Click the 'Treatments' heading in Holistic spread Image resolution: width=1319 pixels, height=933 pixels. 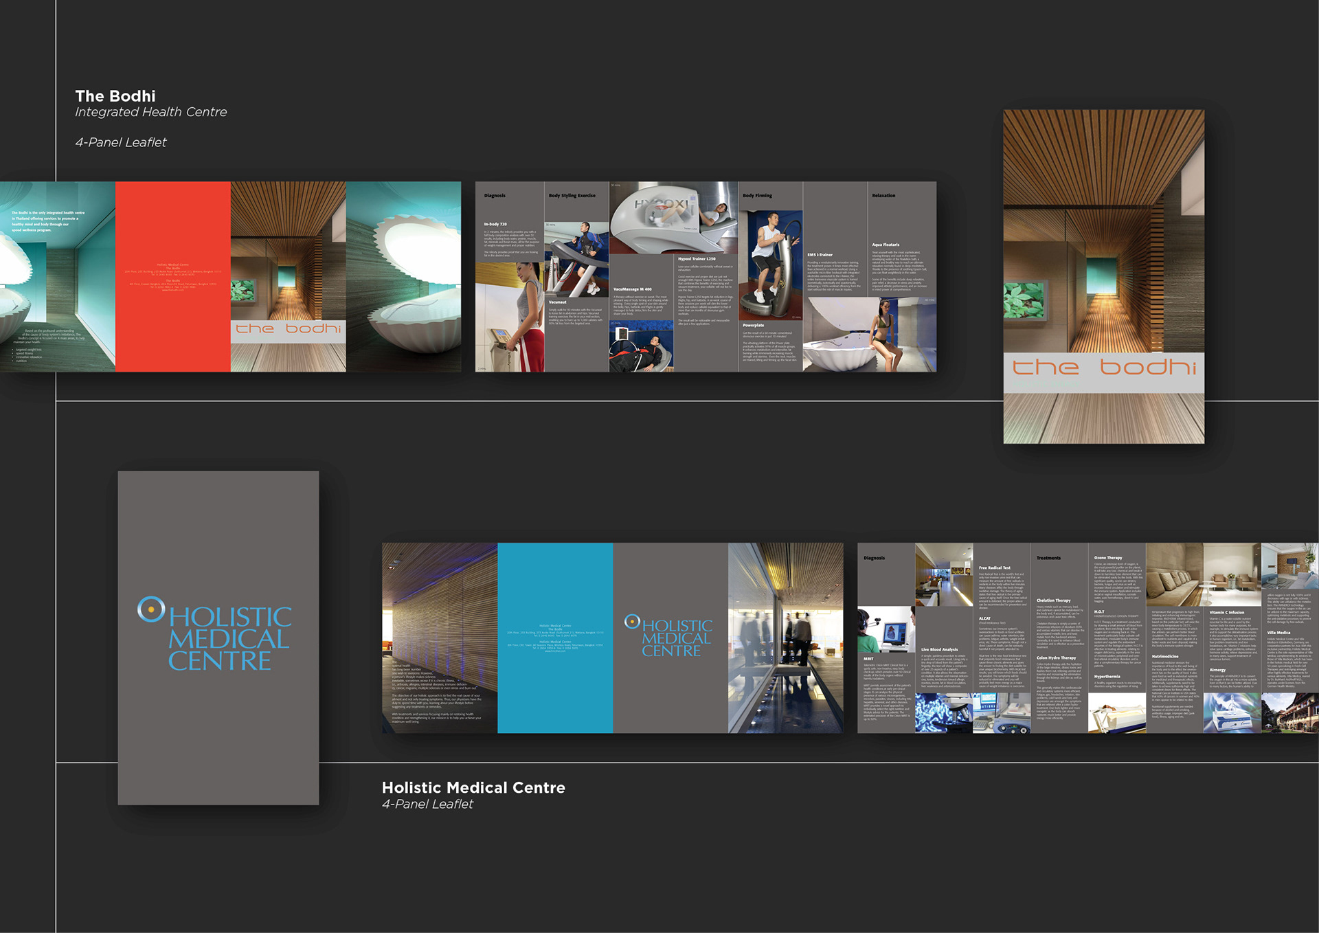point(1048,558)
